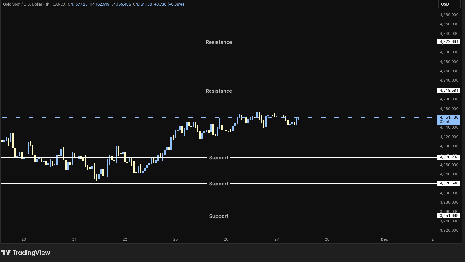Click the 4,218.581 price tag on axis

click(x=449, y=91)
